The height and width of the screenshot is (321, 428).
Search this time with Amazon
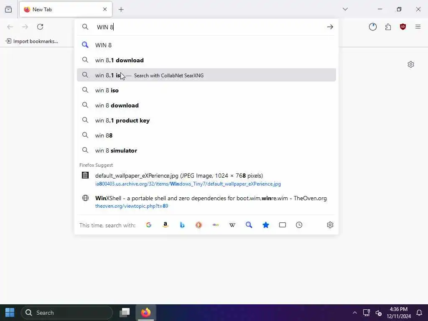(x=166, y=225)
